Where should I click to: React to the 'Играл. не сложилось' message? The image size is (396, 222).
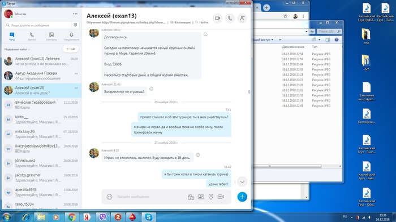198,155
